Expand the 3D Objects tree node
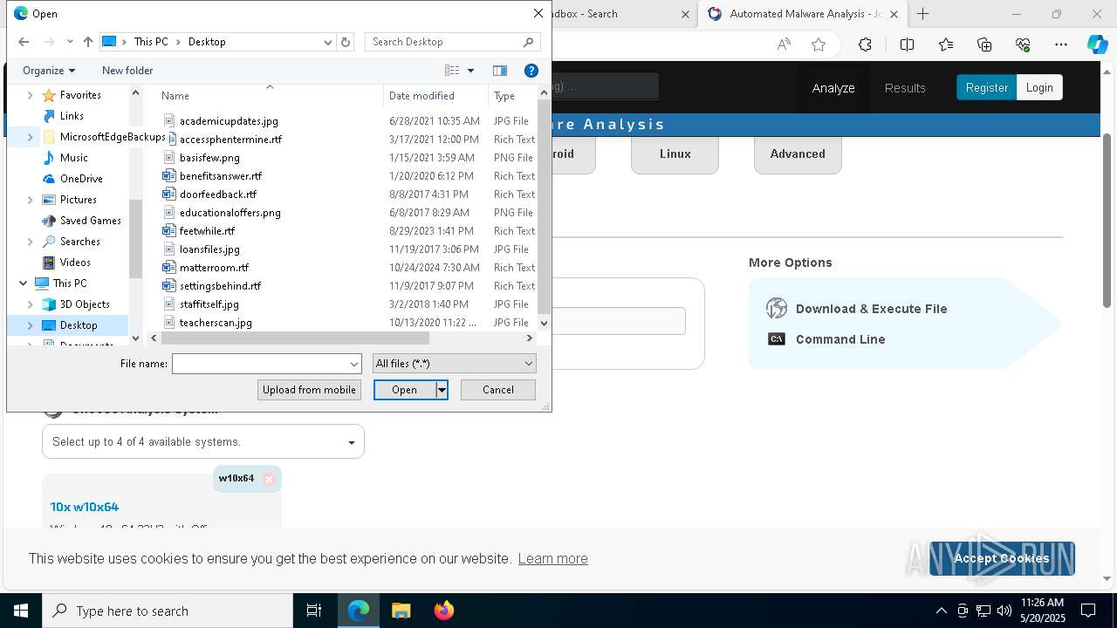 coord(31,304)
